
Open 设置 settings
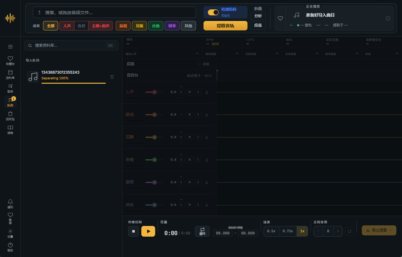click(x=10, y=233)
